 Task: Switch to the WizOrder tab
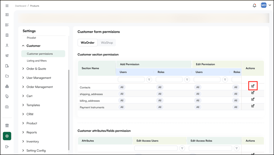click(x=88, y=43)
